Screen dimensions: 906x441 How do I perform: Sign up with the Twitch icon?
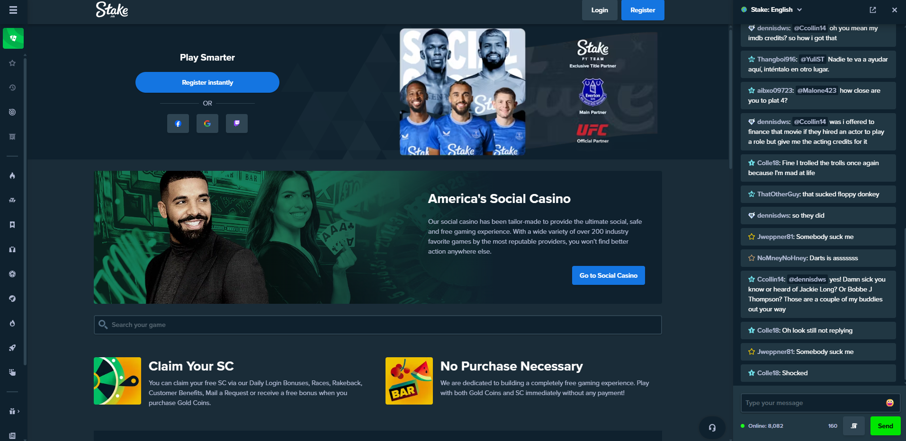click(x=237, y=123)
